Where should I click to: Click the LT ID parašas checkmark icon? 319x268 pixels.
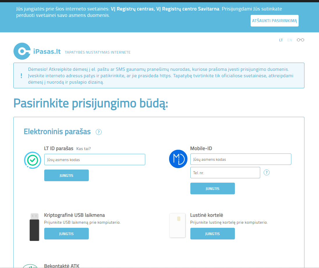(33, 160)
